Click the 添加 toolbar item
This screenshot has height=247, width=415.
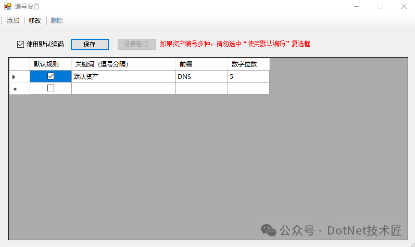tap(13, 21)
